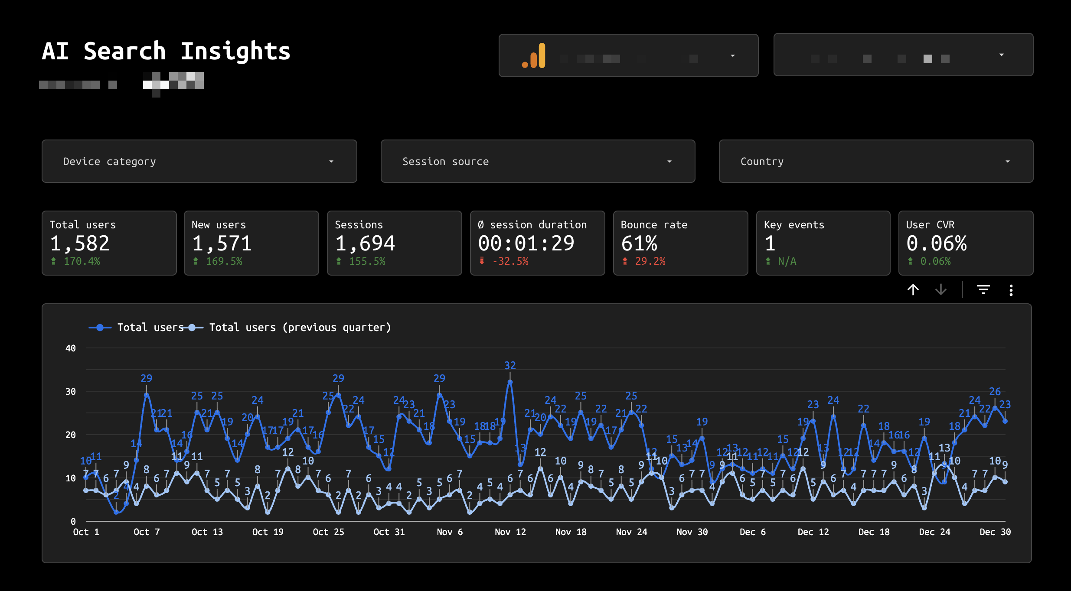Click the peak data point labeled 32
The width and height of the screenshot is (1071, 591).
point(510,382)
